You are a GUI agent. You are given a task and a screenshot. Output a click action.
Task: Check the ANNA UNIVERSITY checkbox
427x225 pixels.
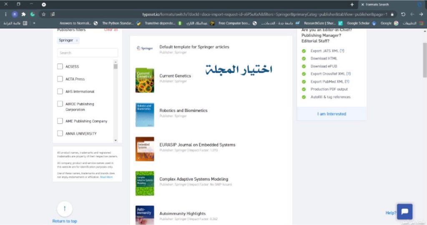(60, 134)
